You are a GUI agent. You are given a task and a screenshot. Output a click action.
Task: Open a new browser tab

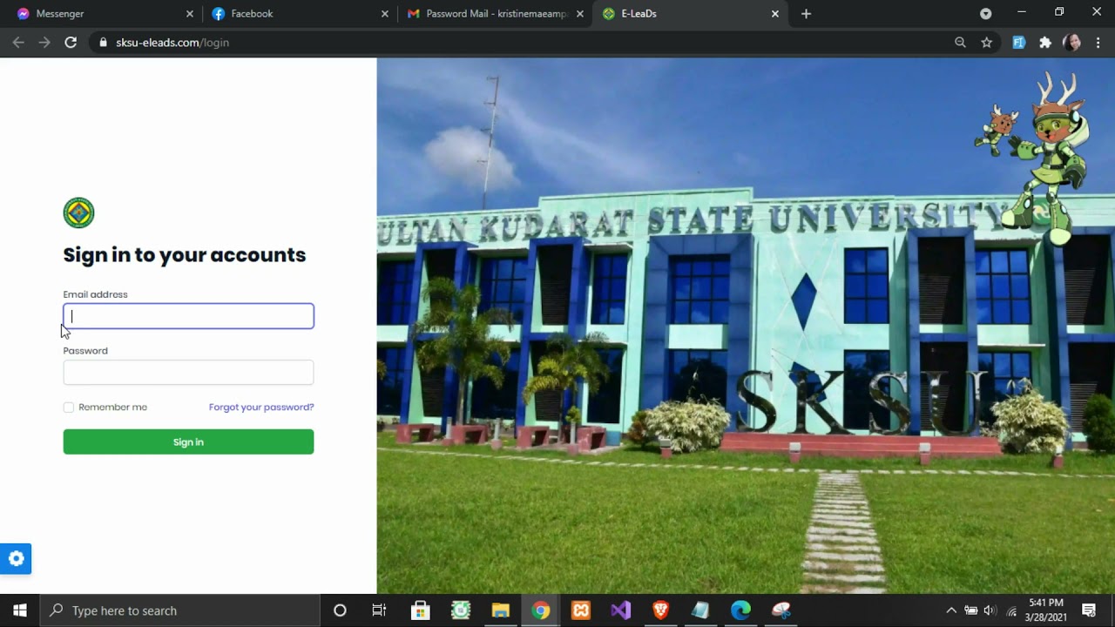[x=806, y=14]
